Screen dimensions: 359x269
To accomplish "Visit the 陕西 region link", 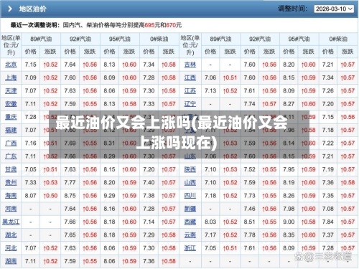I will pyautogui.click(x=190, y=169).
